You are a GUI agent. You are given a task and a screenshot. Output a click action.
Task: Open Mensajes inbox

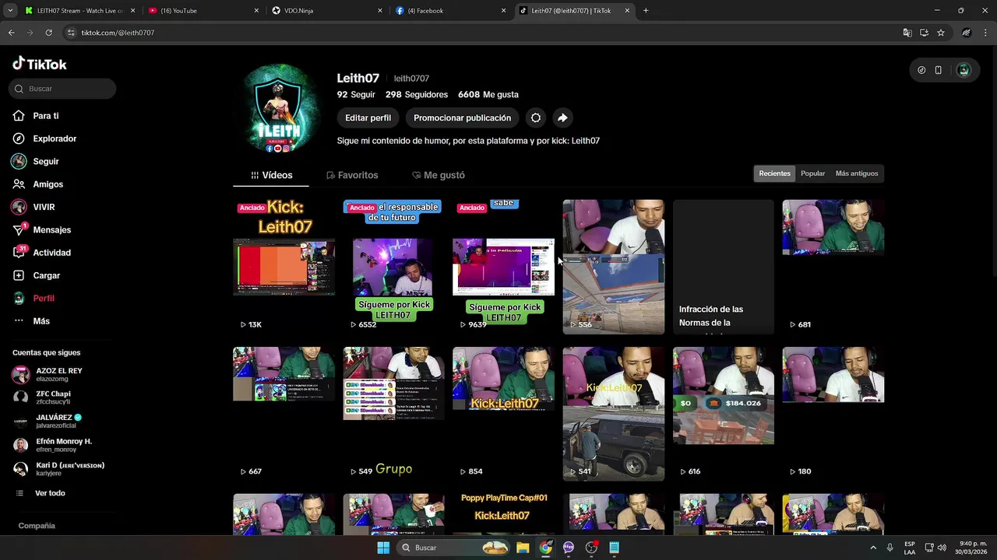[51, 230]
